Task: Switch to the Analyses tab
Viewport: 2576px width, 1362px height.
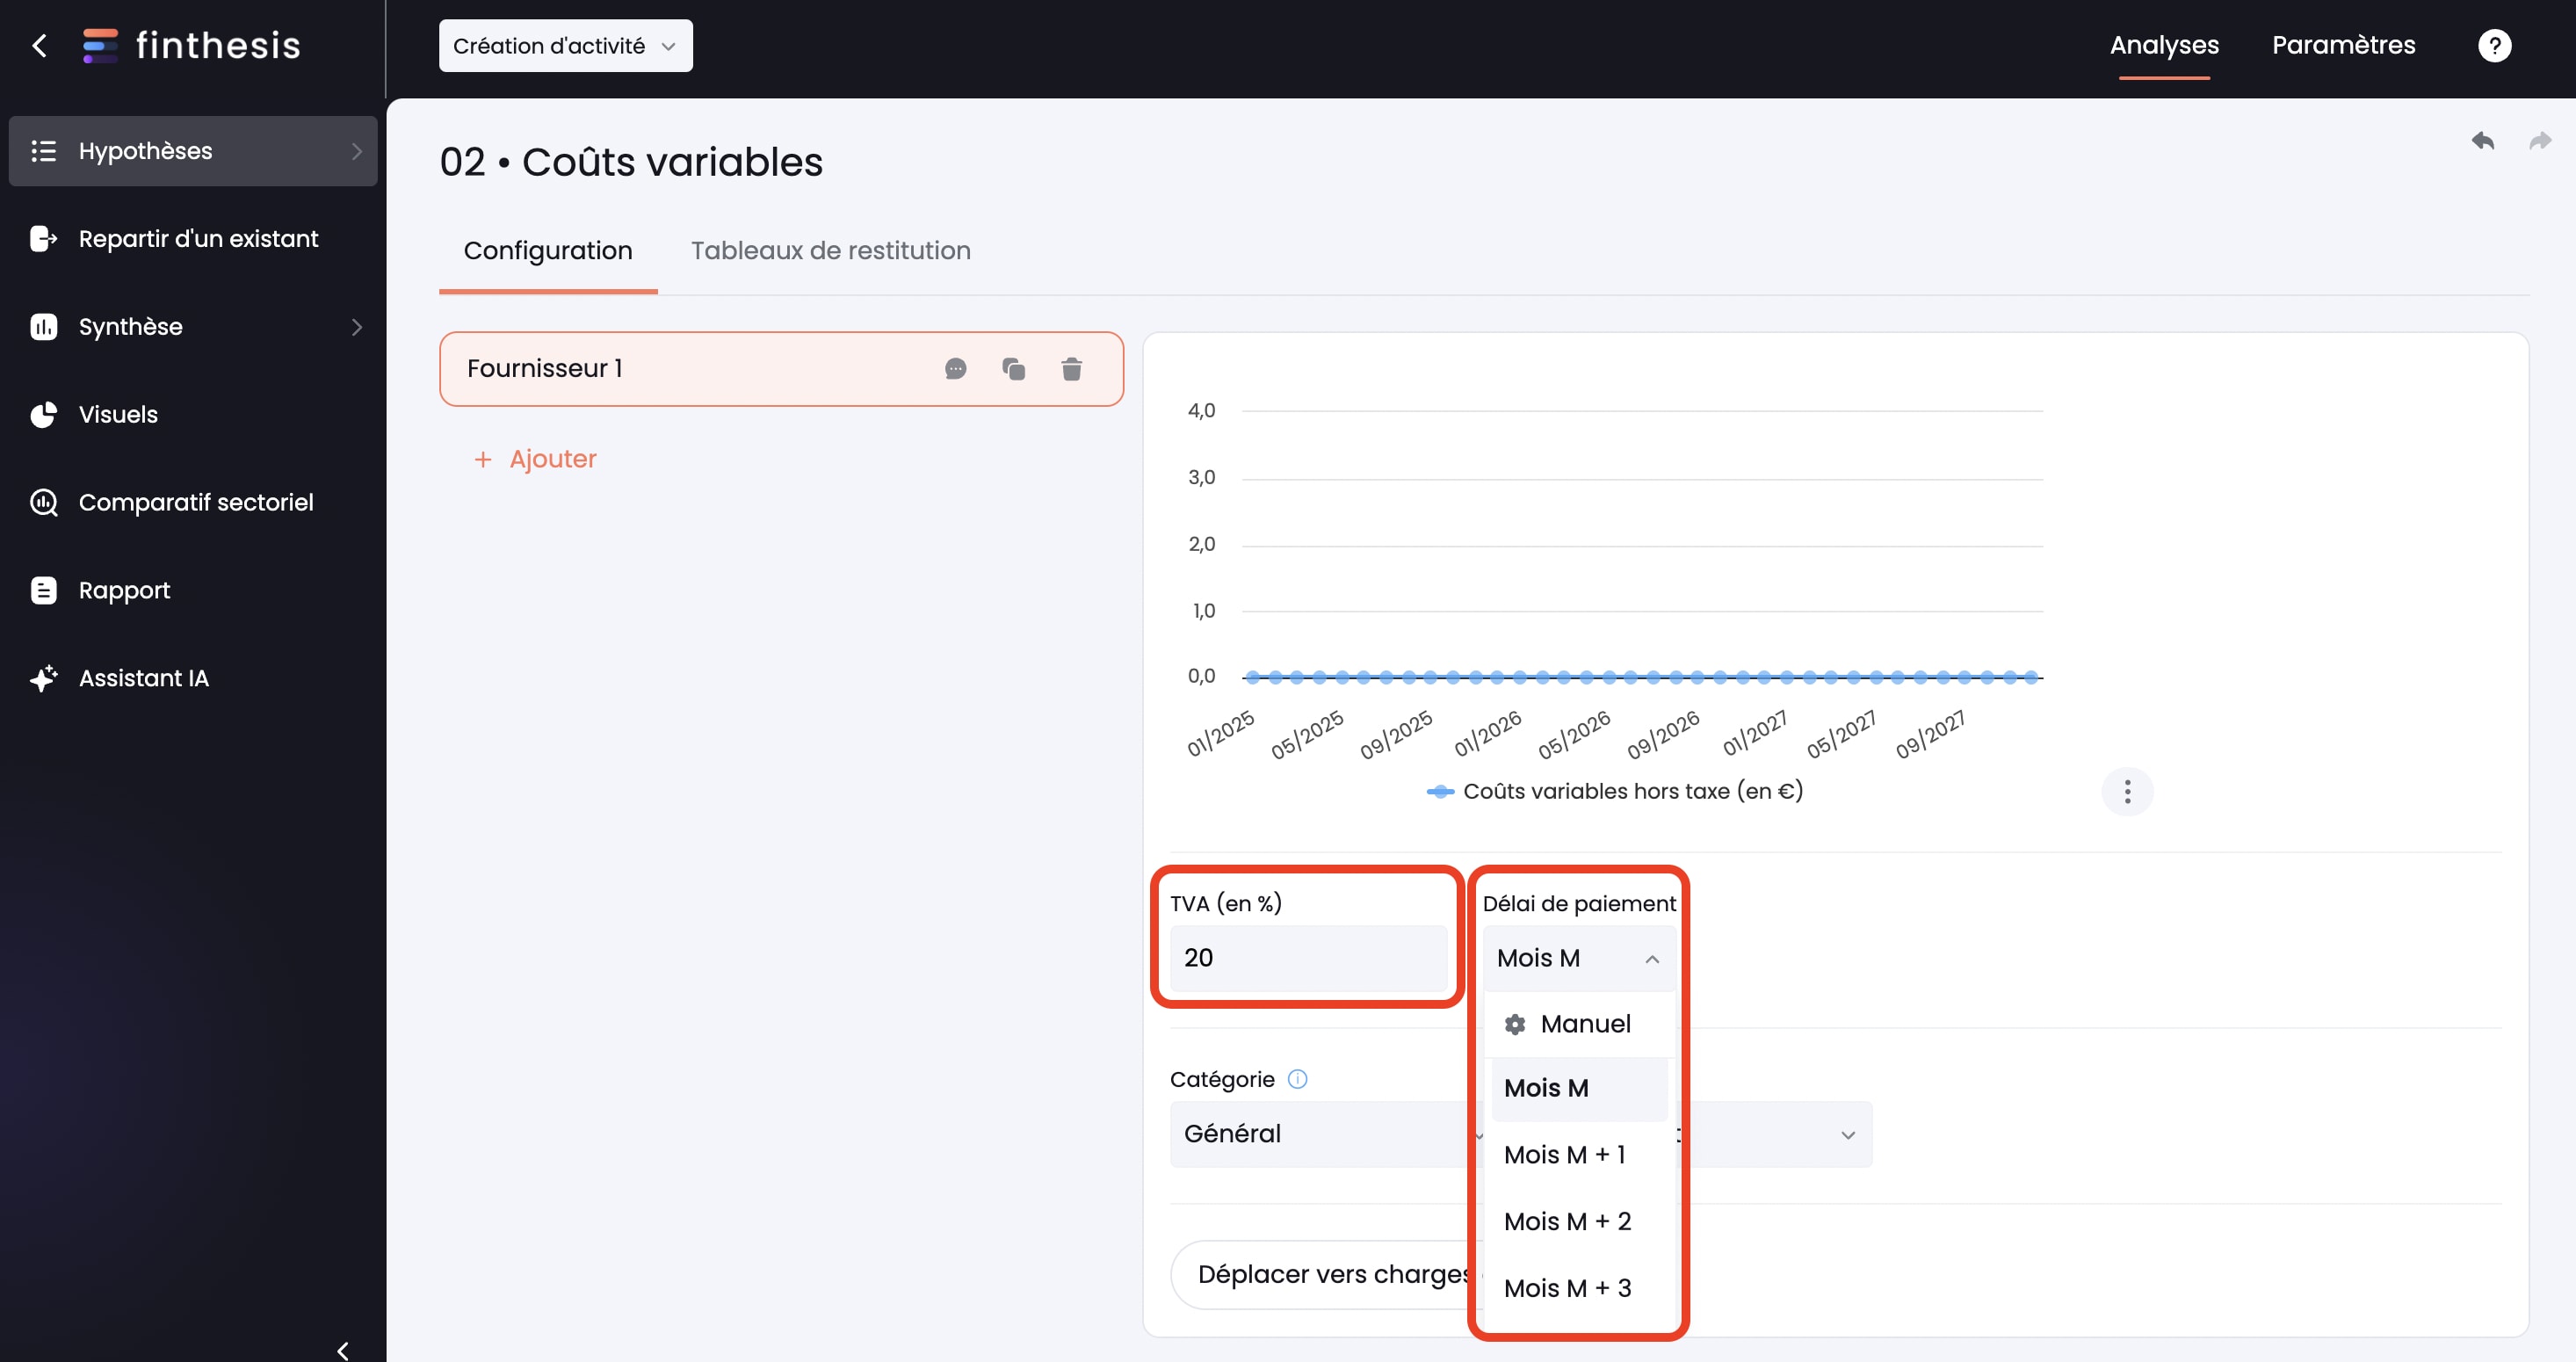Action: point(2164,45)
